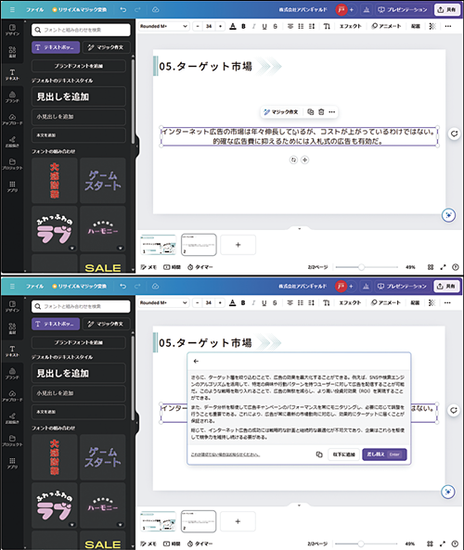Toggle strikethrough in upper toolbar

click(276, 26)
